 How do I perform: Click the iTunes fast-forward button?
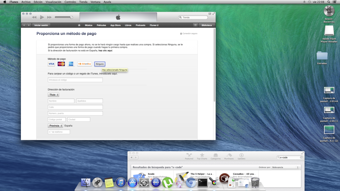tap(49, 17)
